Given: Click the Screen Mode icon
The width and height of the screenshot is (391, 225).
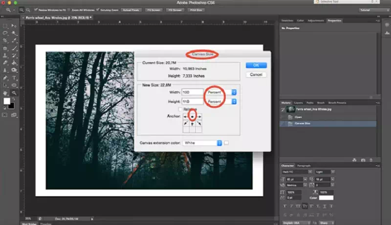Looking at the screenshot, I should point(14,115).
